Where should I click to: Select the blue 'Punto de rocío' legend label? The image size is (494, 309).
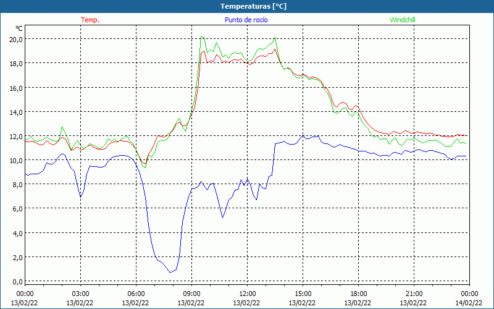pos(246,20)
